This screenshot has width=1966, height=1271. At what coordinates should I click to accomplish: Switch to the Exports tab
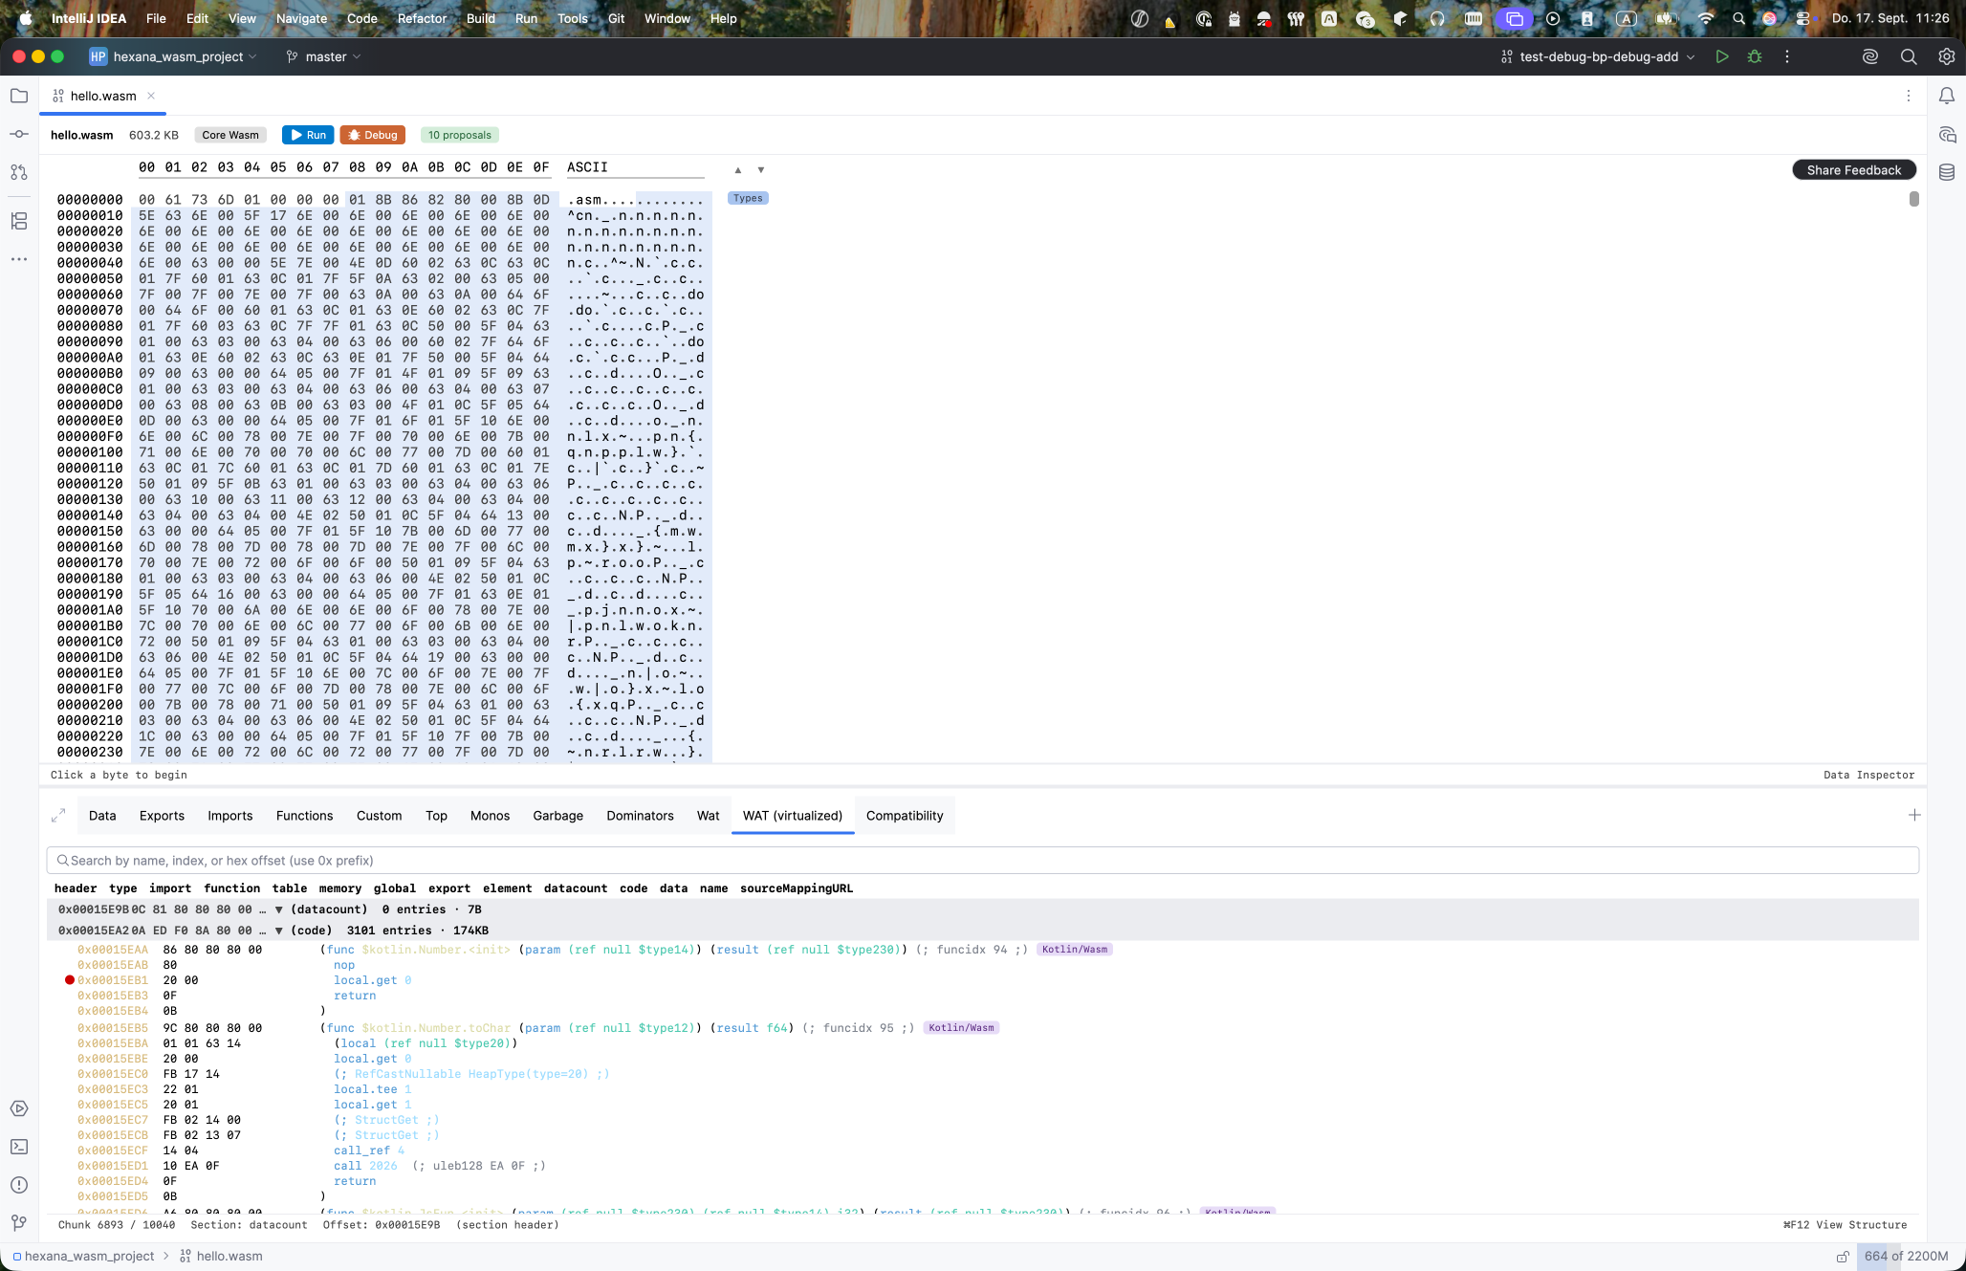point(162,816)
